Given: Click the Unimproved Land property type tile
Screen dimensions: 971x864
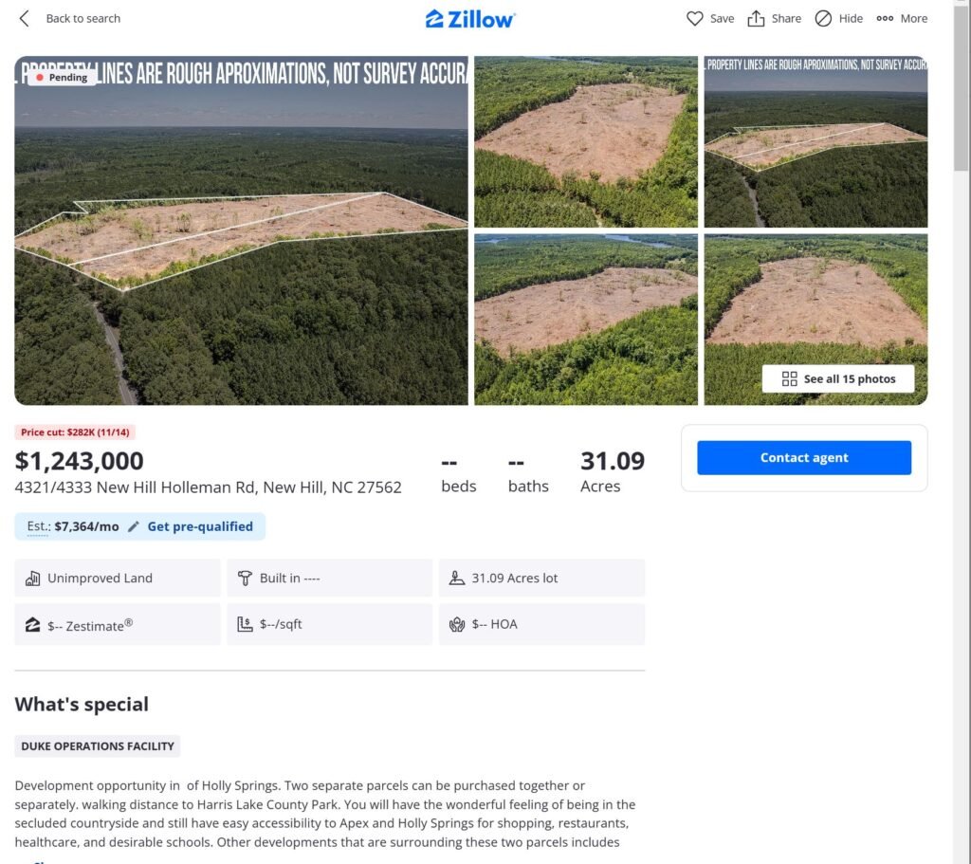Looking at the screenshot, I should 118,578.
